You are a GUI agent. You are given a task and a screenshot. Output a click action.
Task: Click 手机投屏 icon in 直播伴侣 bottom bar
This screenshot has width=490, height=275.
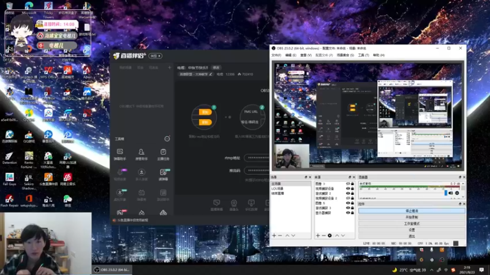tap(251, 205)
